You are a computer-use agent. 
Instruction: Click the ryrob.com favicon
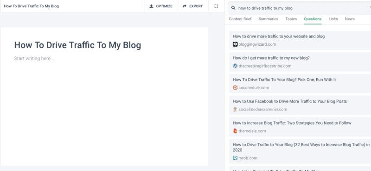pos(235,158)
